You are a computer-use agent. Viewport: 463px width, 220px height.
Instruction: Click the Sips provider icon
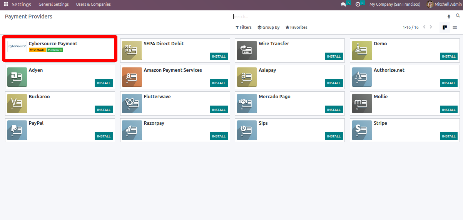click(247, 130)
